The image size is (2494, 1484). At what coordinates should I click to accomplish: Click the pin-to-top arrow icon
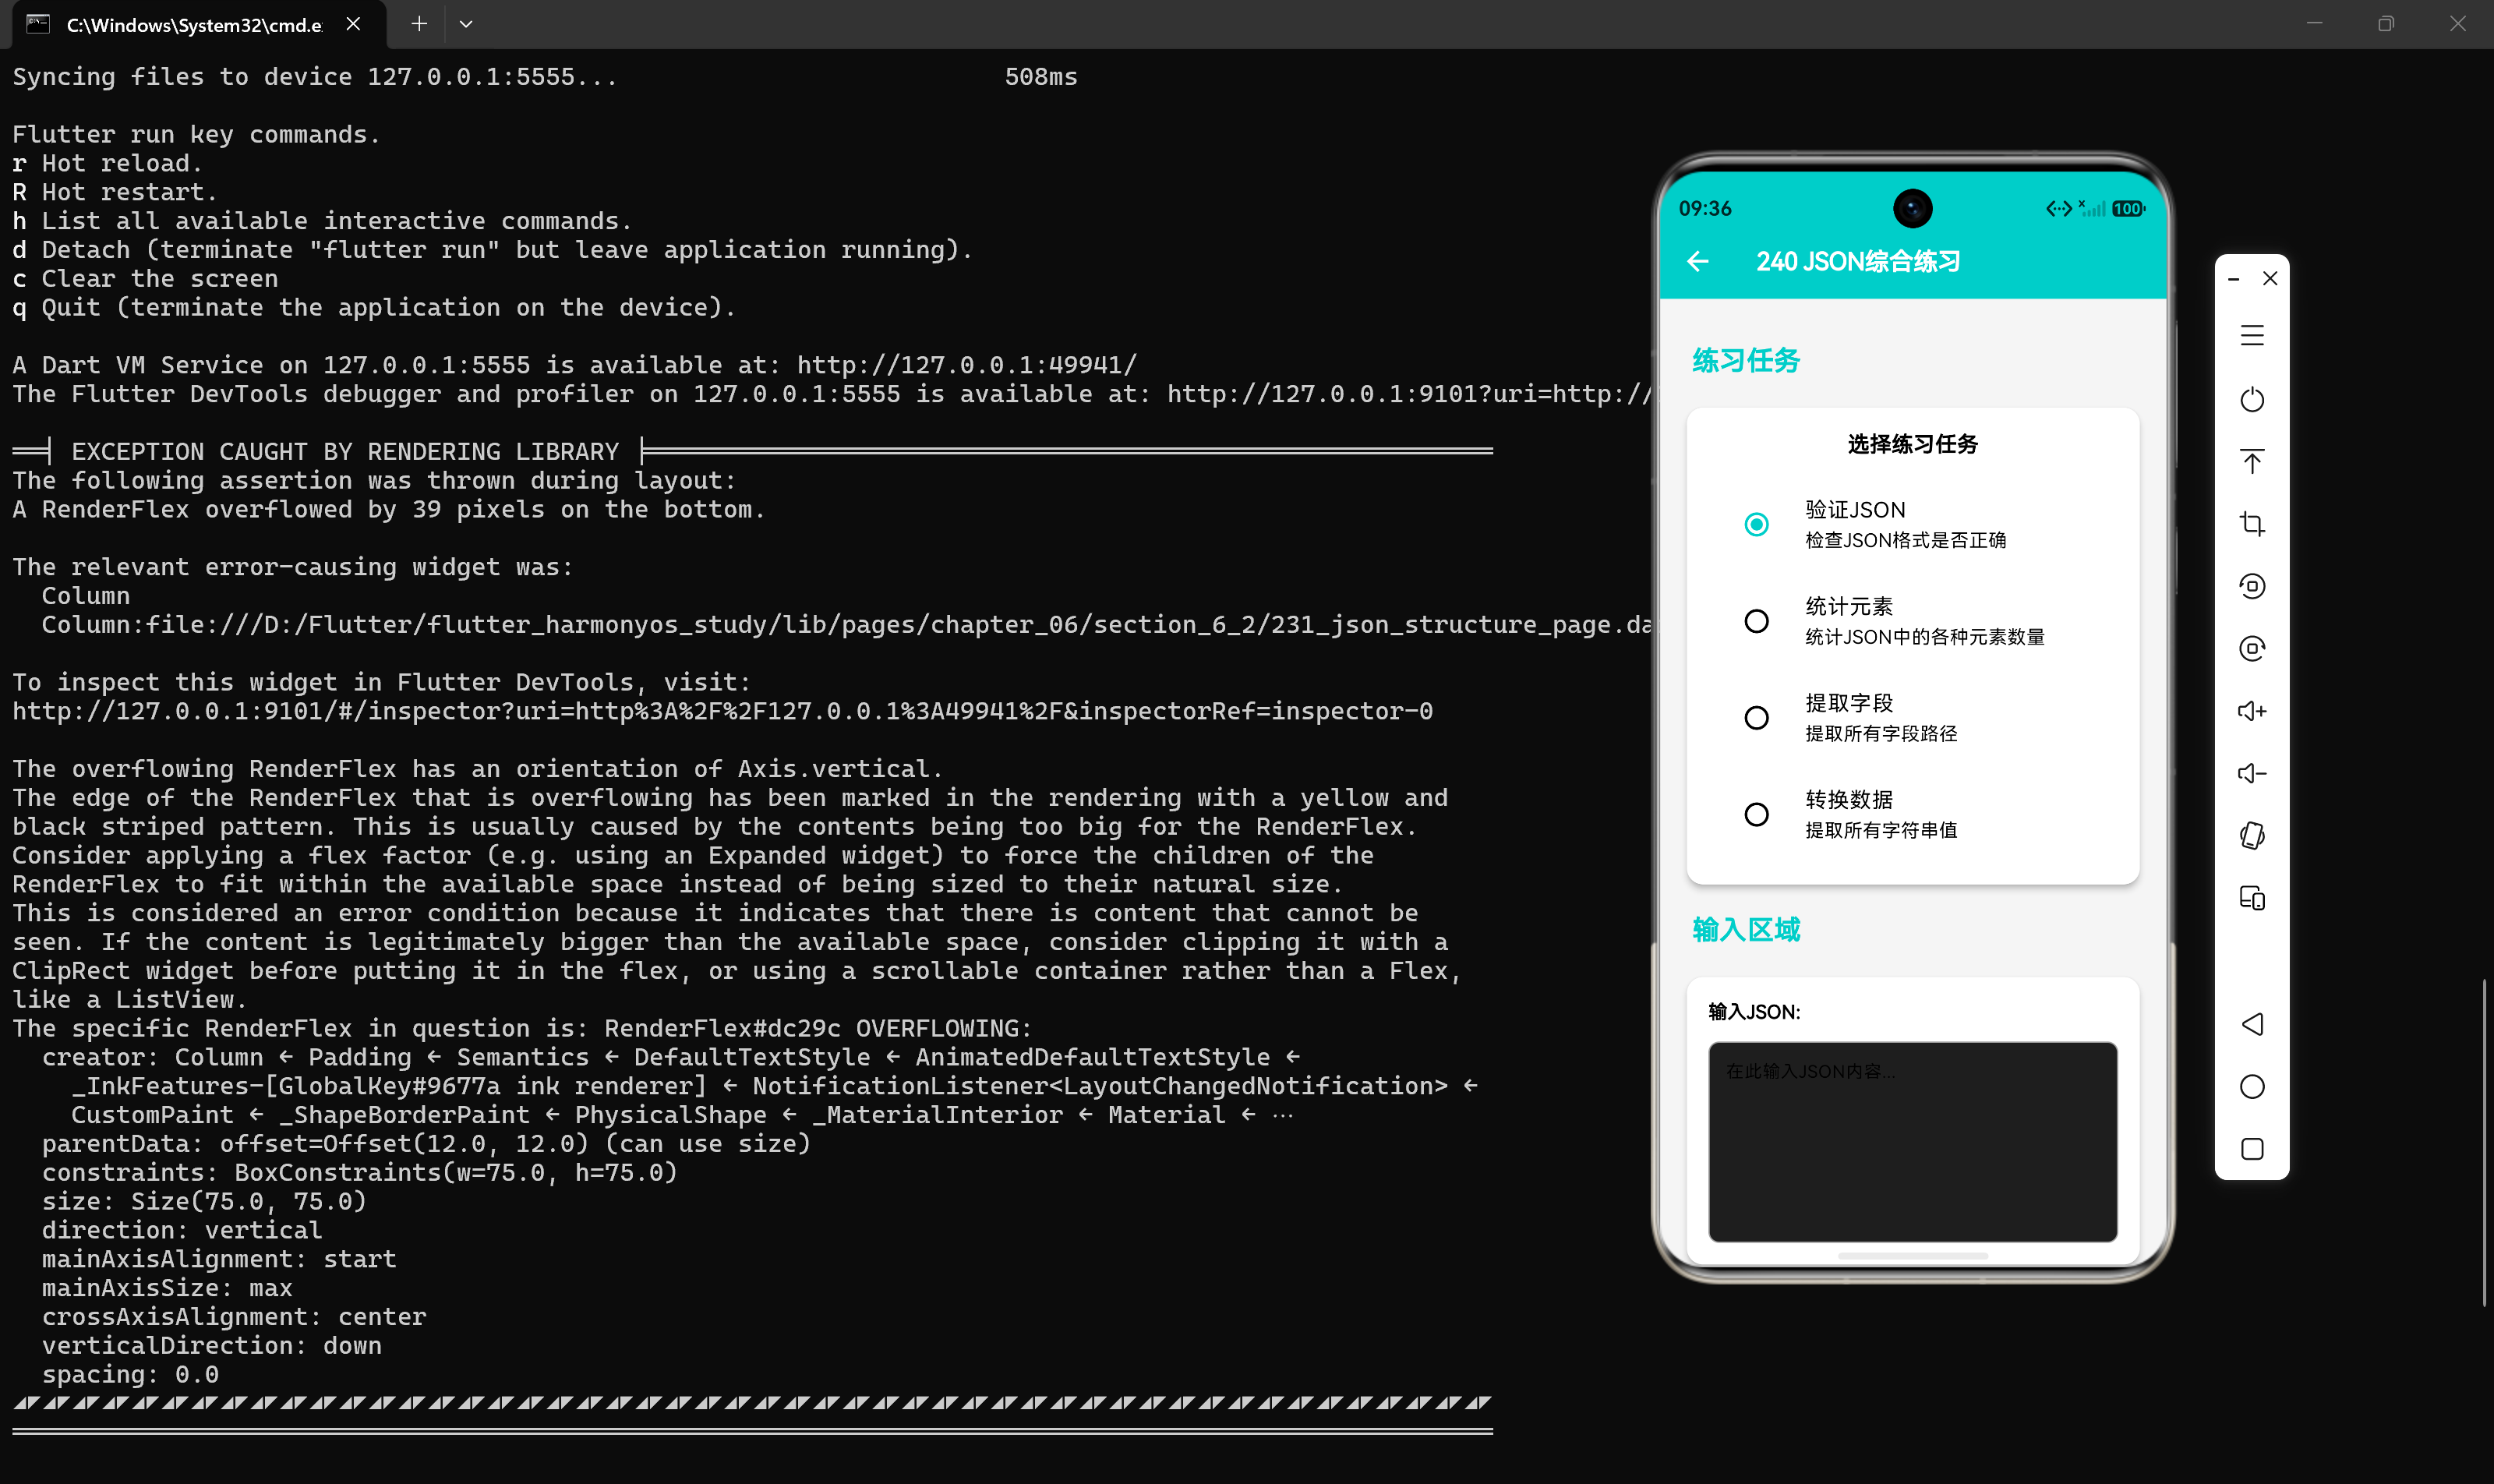(x=2251, y=462)
